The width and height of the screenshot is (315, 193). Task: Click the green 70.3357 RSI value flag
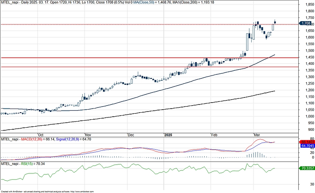pyautogui.click(x=307, y=168)
